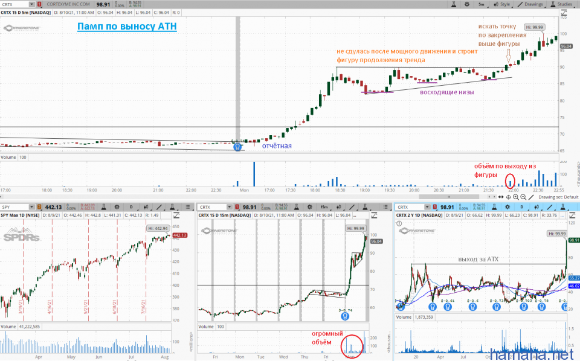580x361 pixels.
Task: Open the SPY symbol dropdown
Action: click(31, 207)
